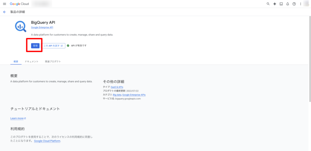Click the この API を試す button

coord(53,46)
